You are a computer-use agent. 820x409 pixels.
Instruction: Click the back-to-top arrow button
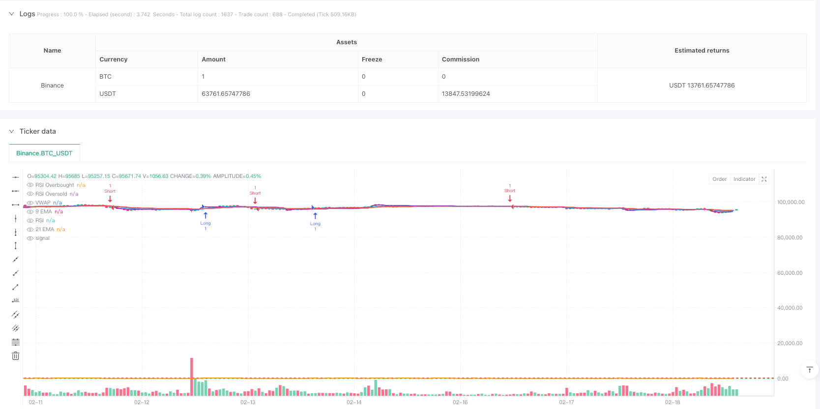coord(810,370)
